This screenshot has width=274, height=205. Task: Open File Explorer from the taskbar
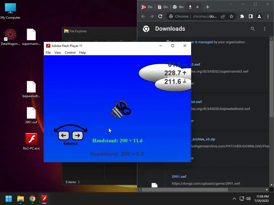20,199
